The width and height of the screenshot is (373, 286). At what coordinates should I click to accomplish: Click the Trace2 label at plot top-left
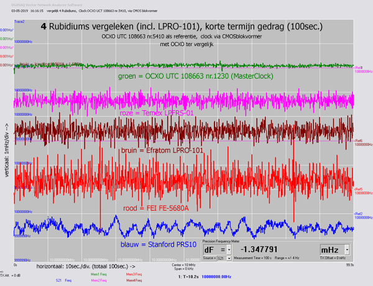19,22
